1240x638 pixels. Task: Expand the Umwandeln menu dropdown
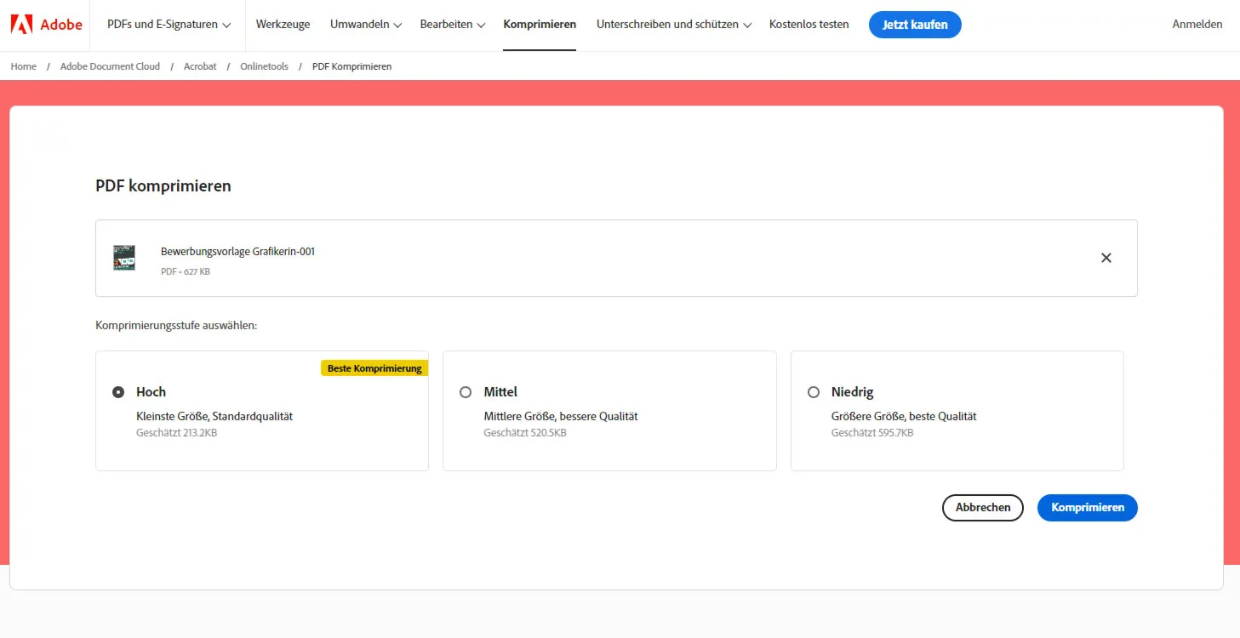click(366, 25)
